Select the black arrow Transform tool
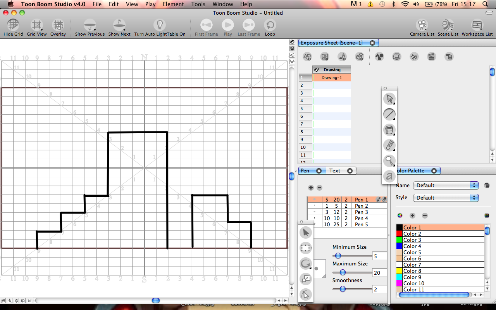This screenshot has height=310, width=496. 306,232
